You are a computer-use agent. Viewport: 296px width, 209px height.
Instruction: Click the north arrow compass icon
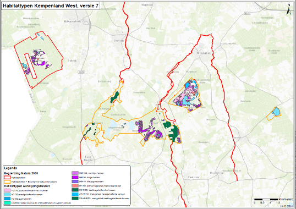point(288,9)
